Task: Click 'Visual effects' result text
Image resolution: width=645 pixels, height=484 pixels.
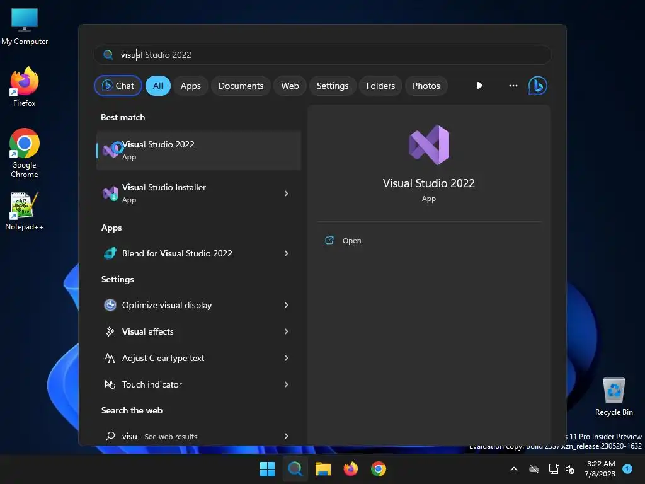Action: pyautogui.click(x=147, y=331)
